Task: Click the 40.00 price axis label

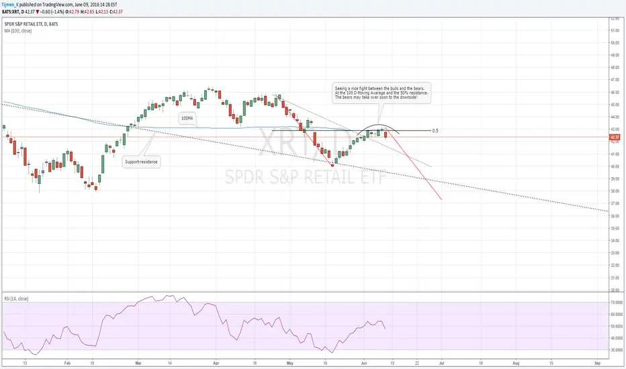Action: 615,166
